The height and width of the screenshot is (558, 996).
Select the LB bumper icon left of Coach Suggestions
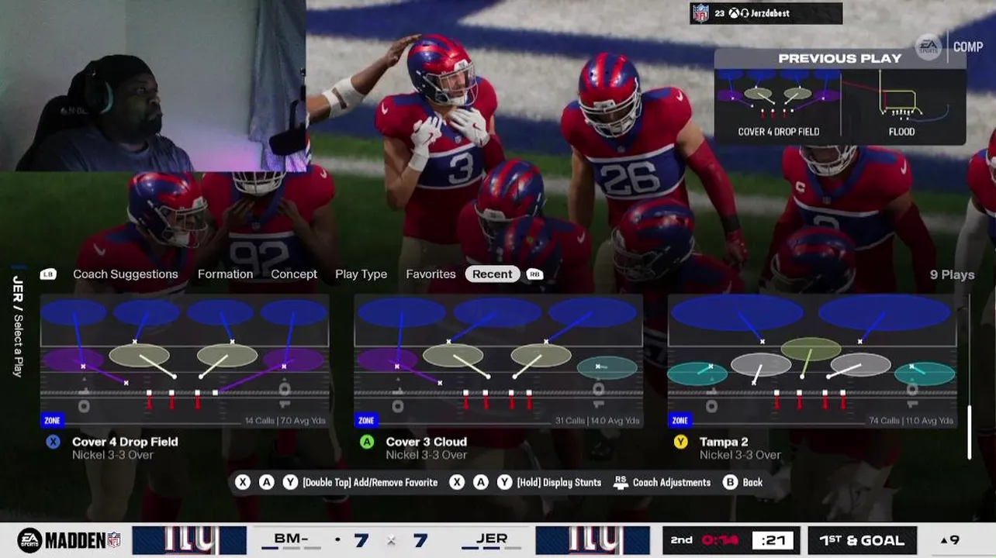[48, 274]
